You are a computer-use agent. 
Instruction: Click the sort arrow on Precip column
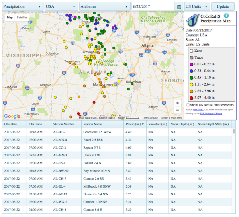pyautogui.click(x=143, y=124)
